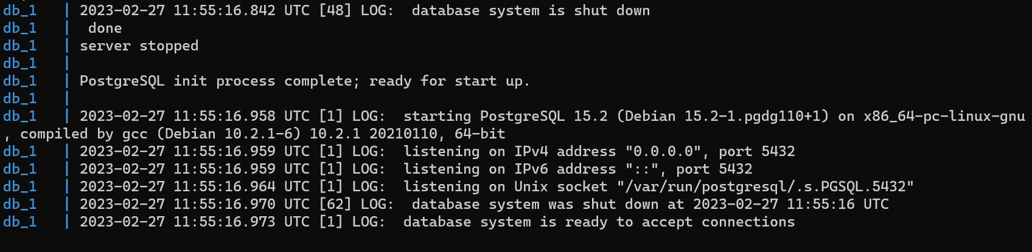Click "PostgreSQL init process complete" text

[215, 81]
